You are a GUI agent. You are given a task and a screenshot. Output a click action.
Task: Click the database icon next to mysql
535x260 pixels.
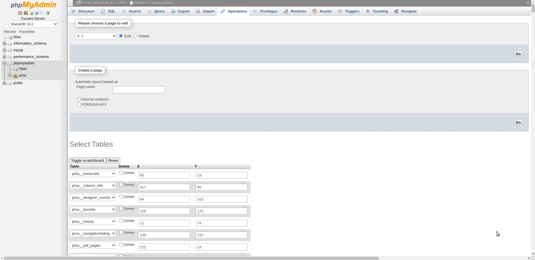click(x=10, y=50)
